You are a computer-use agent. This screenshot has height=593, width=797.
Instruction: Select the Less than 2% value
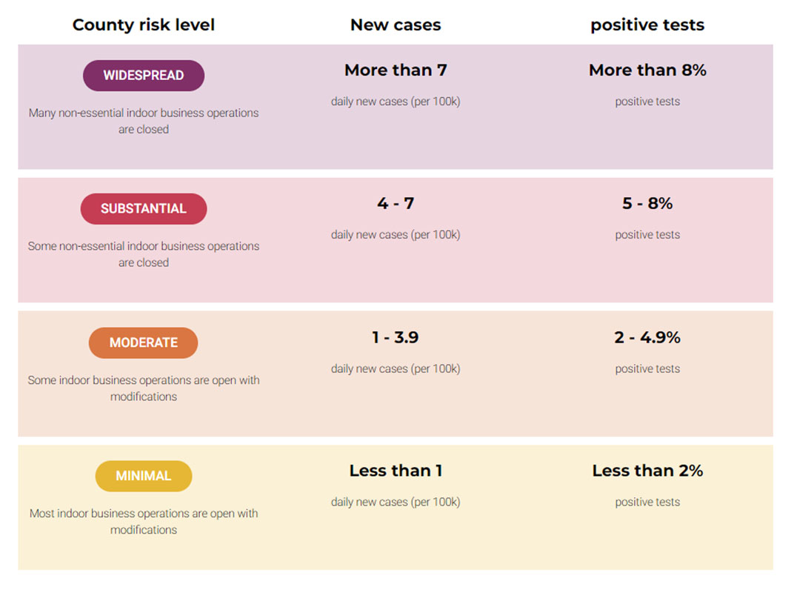(x=647, y=471)
